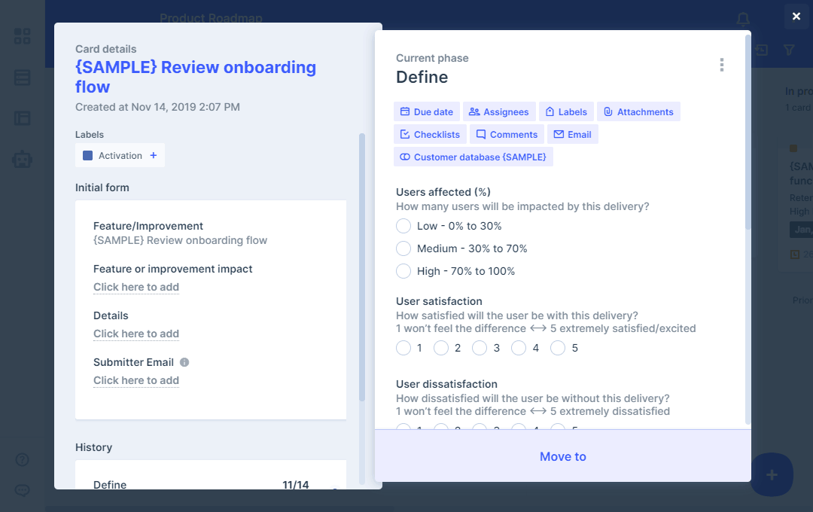Open the Email option
Screen dimensions: 813x512
572,135
